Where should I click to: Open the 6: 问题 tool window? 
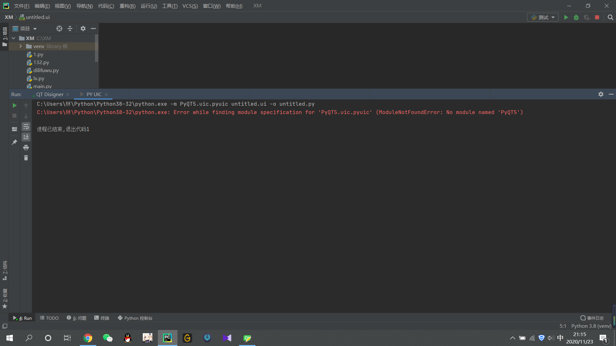(x=77, y=318)
